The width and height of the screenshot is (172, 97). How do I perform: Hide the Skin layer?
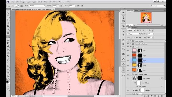128,51
